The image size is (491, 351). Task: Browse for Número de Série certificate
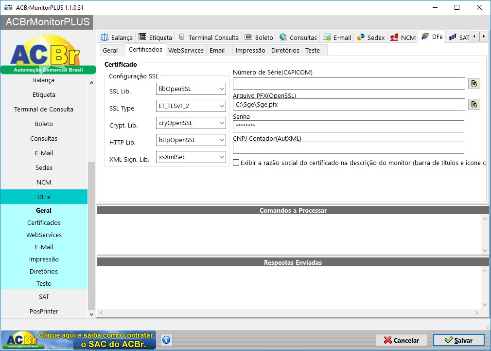pyautogui.click(x=474, y=83)
